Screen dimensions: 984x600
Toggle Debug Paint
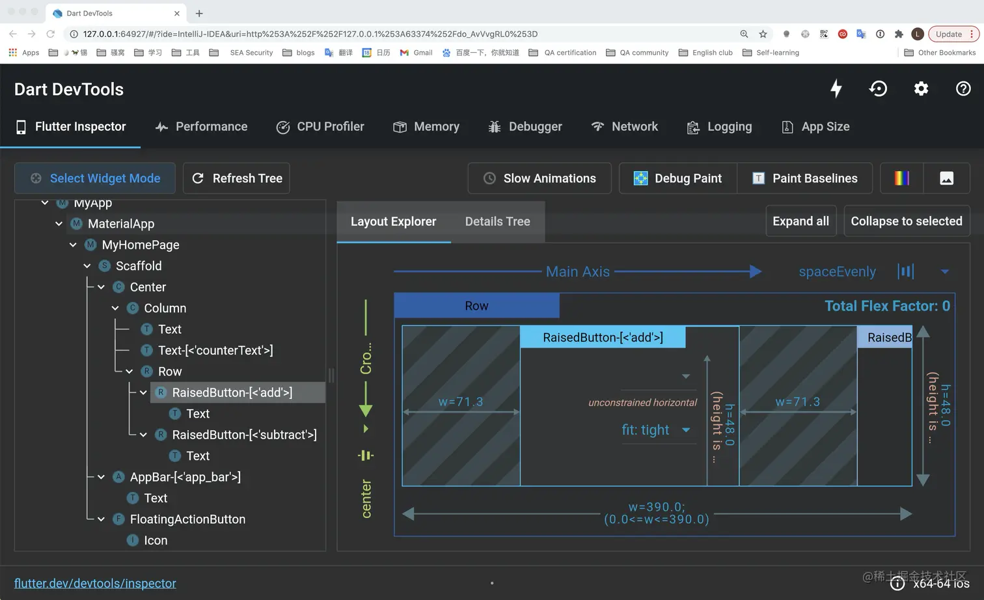(678, 178)
